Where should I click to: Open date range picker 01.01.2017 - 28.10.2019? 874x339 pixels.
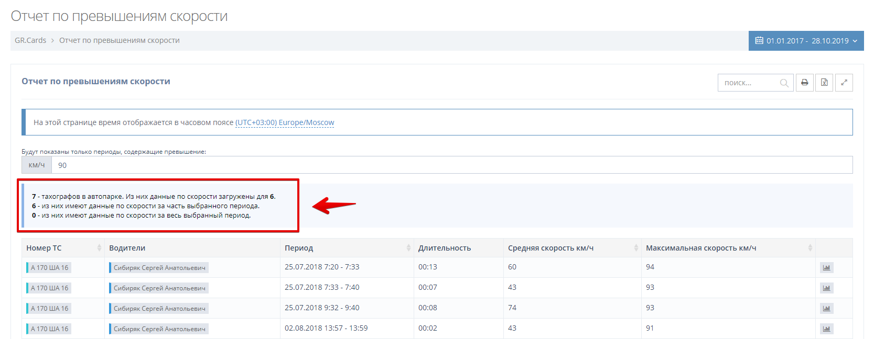pyautogui.click(x=806, y=41)
